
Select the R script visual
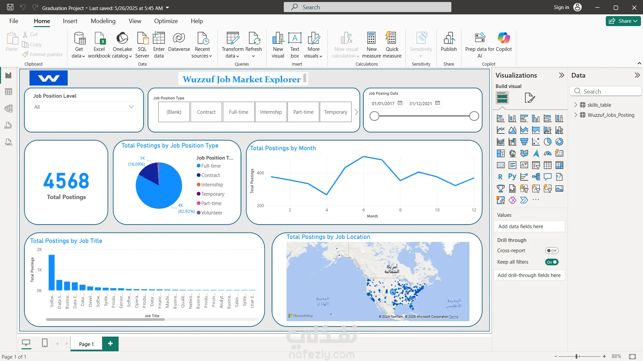pos(501,177)
